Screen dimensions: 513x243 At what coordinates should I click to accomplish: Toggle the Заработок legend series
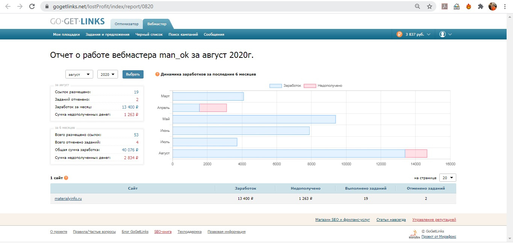(x=286, y=86)
